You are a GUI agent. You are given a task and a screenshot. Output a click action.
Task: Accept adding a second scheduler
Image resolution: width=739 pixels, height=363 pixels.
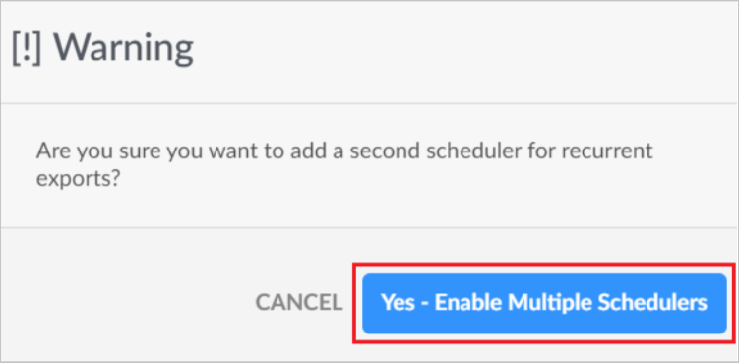coord(544,304)
